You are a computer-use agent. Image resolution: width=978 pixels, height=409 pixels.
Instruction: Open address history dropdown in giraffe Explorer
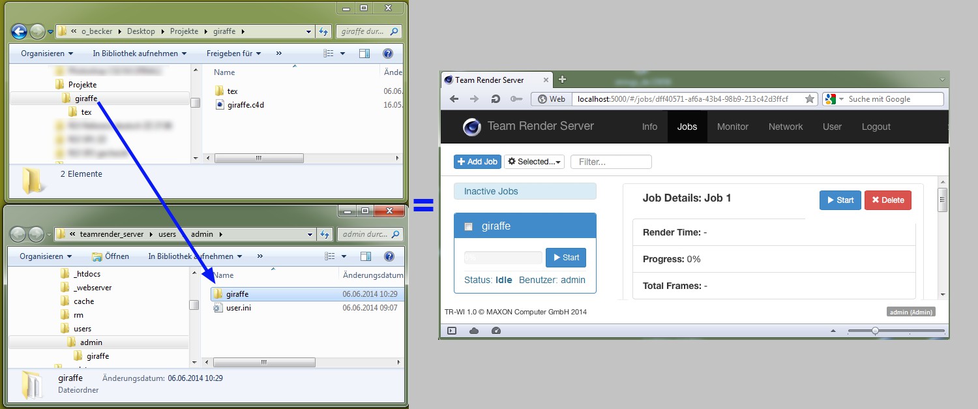point(309,31)
